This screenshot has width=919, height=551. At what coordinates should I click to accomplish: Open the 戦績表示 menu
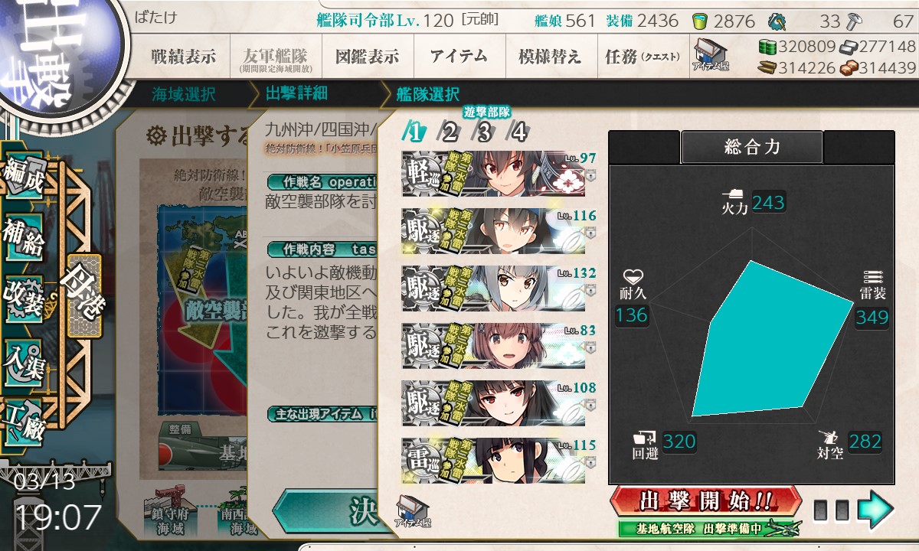click(x=183, y=56)
